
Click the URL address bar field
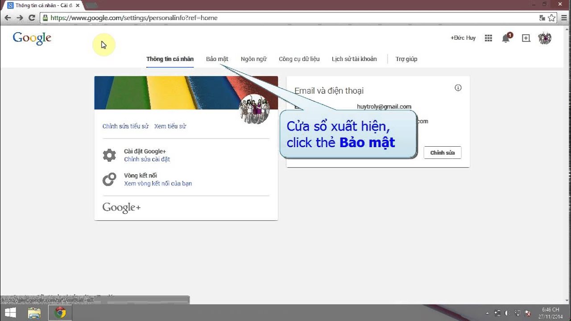click(290, 18)
